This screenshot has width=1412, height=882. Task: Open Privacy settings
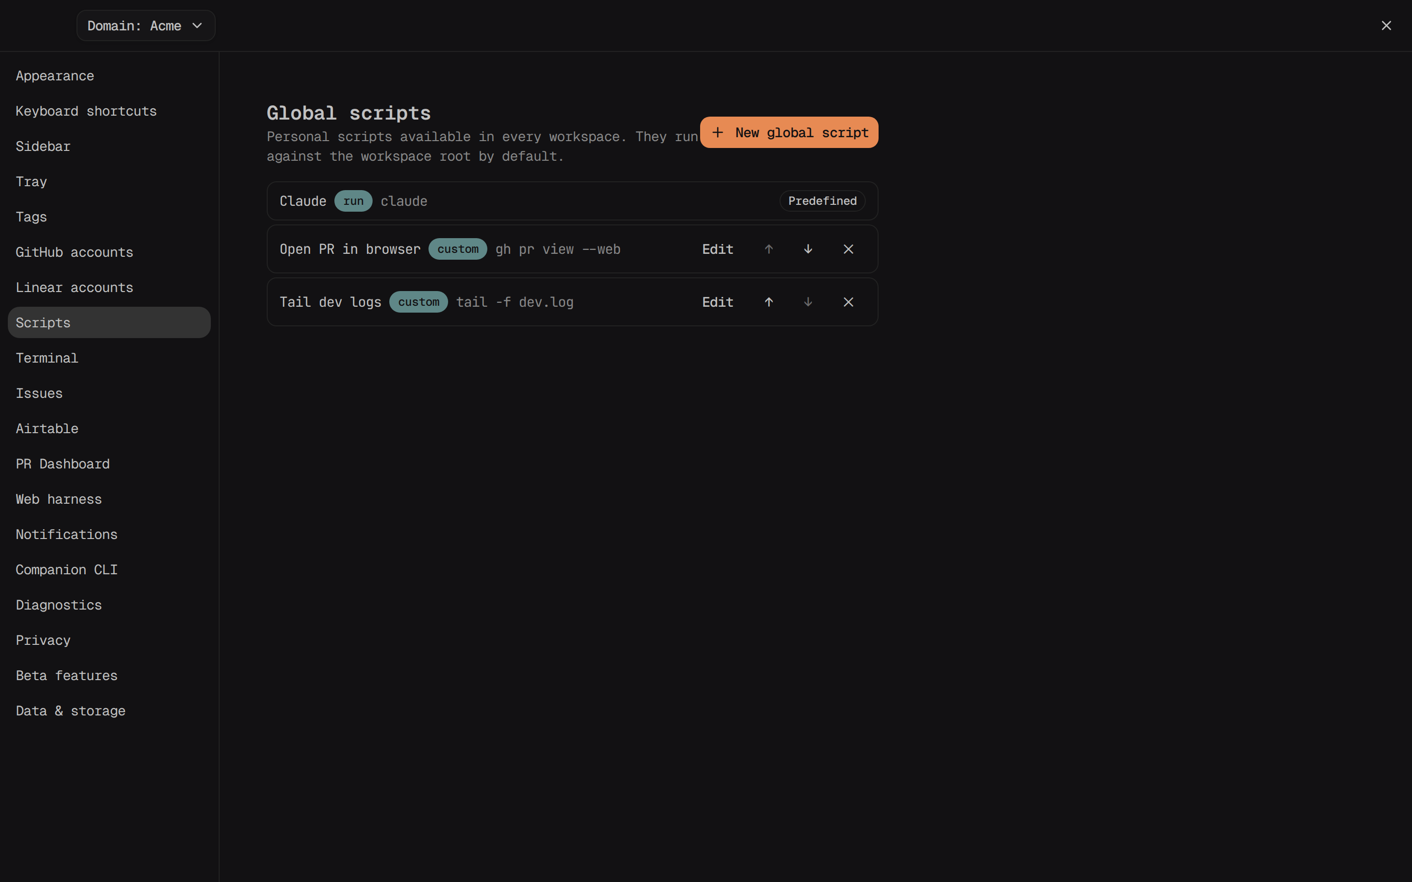coord(109,640)
